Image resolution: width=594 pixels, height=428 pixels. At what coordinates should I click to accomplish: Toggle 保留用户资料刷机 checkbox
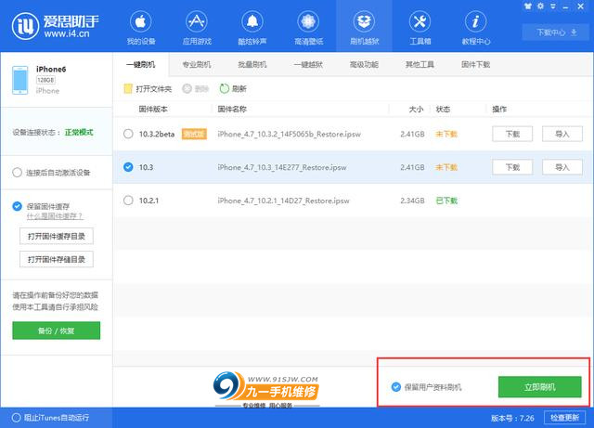(396, 386)
